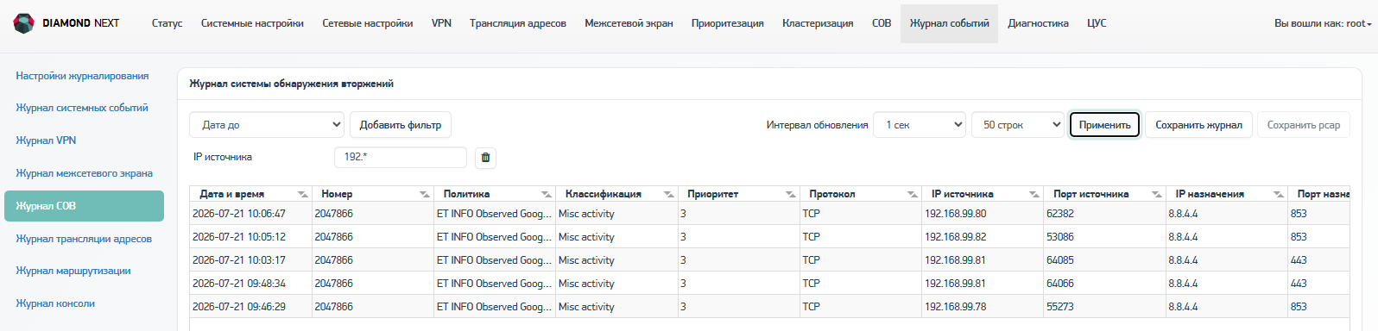The height and width of the screenshot is (331, 1378).
Task: Delete the IP источника filter with trash icon
Action: click(485, 158)
